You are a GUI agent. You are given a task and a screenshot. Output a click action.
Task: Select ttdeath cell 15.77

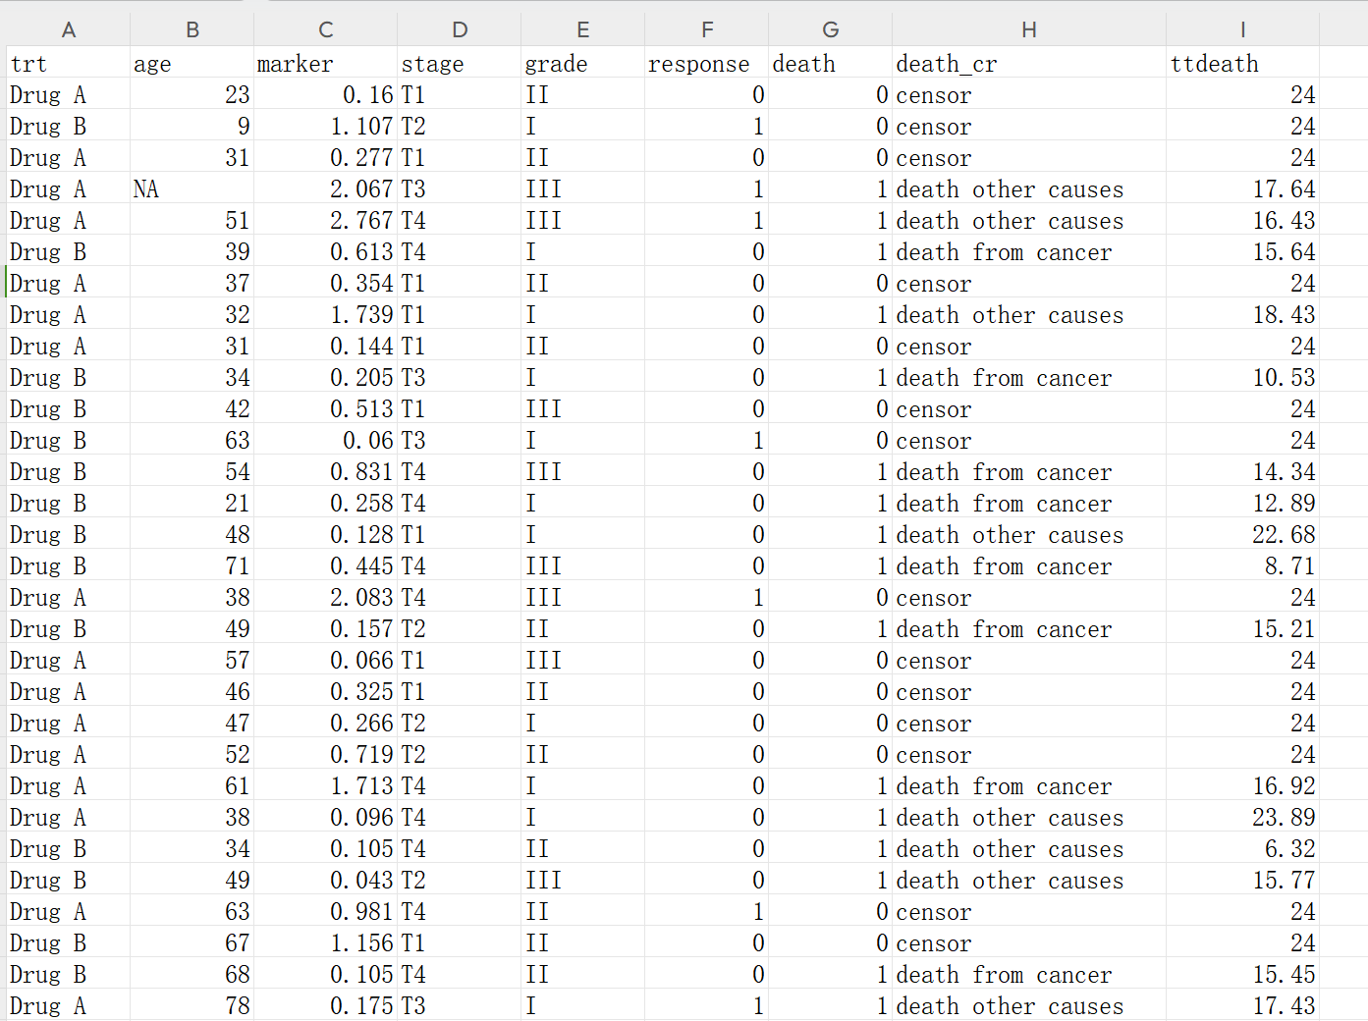[x=1242, y=880]
